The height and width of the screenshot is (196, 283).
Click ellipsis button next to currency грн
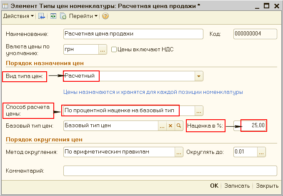103,50
